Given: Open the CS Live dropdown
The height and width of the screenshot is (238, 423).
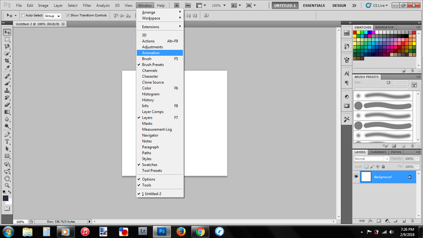Looking at the screenshot, I should pos(377,6).
